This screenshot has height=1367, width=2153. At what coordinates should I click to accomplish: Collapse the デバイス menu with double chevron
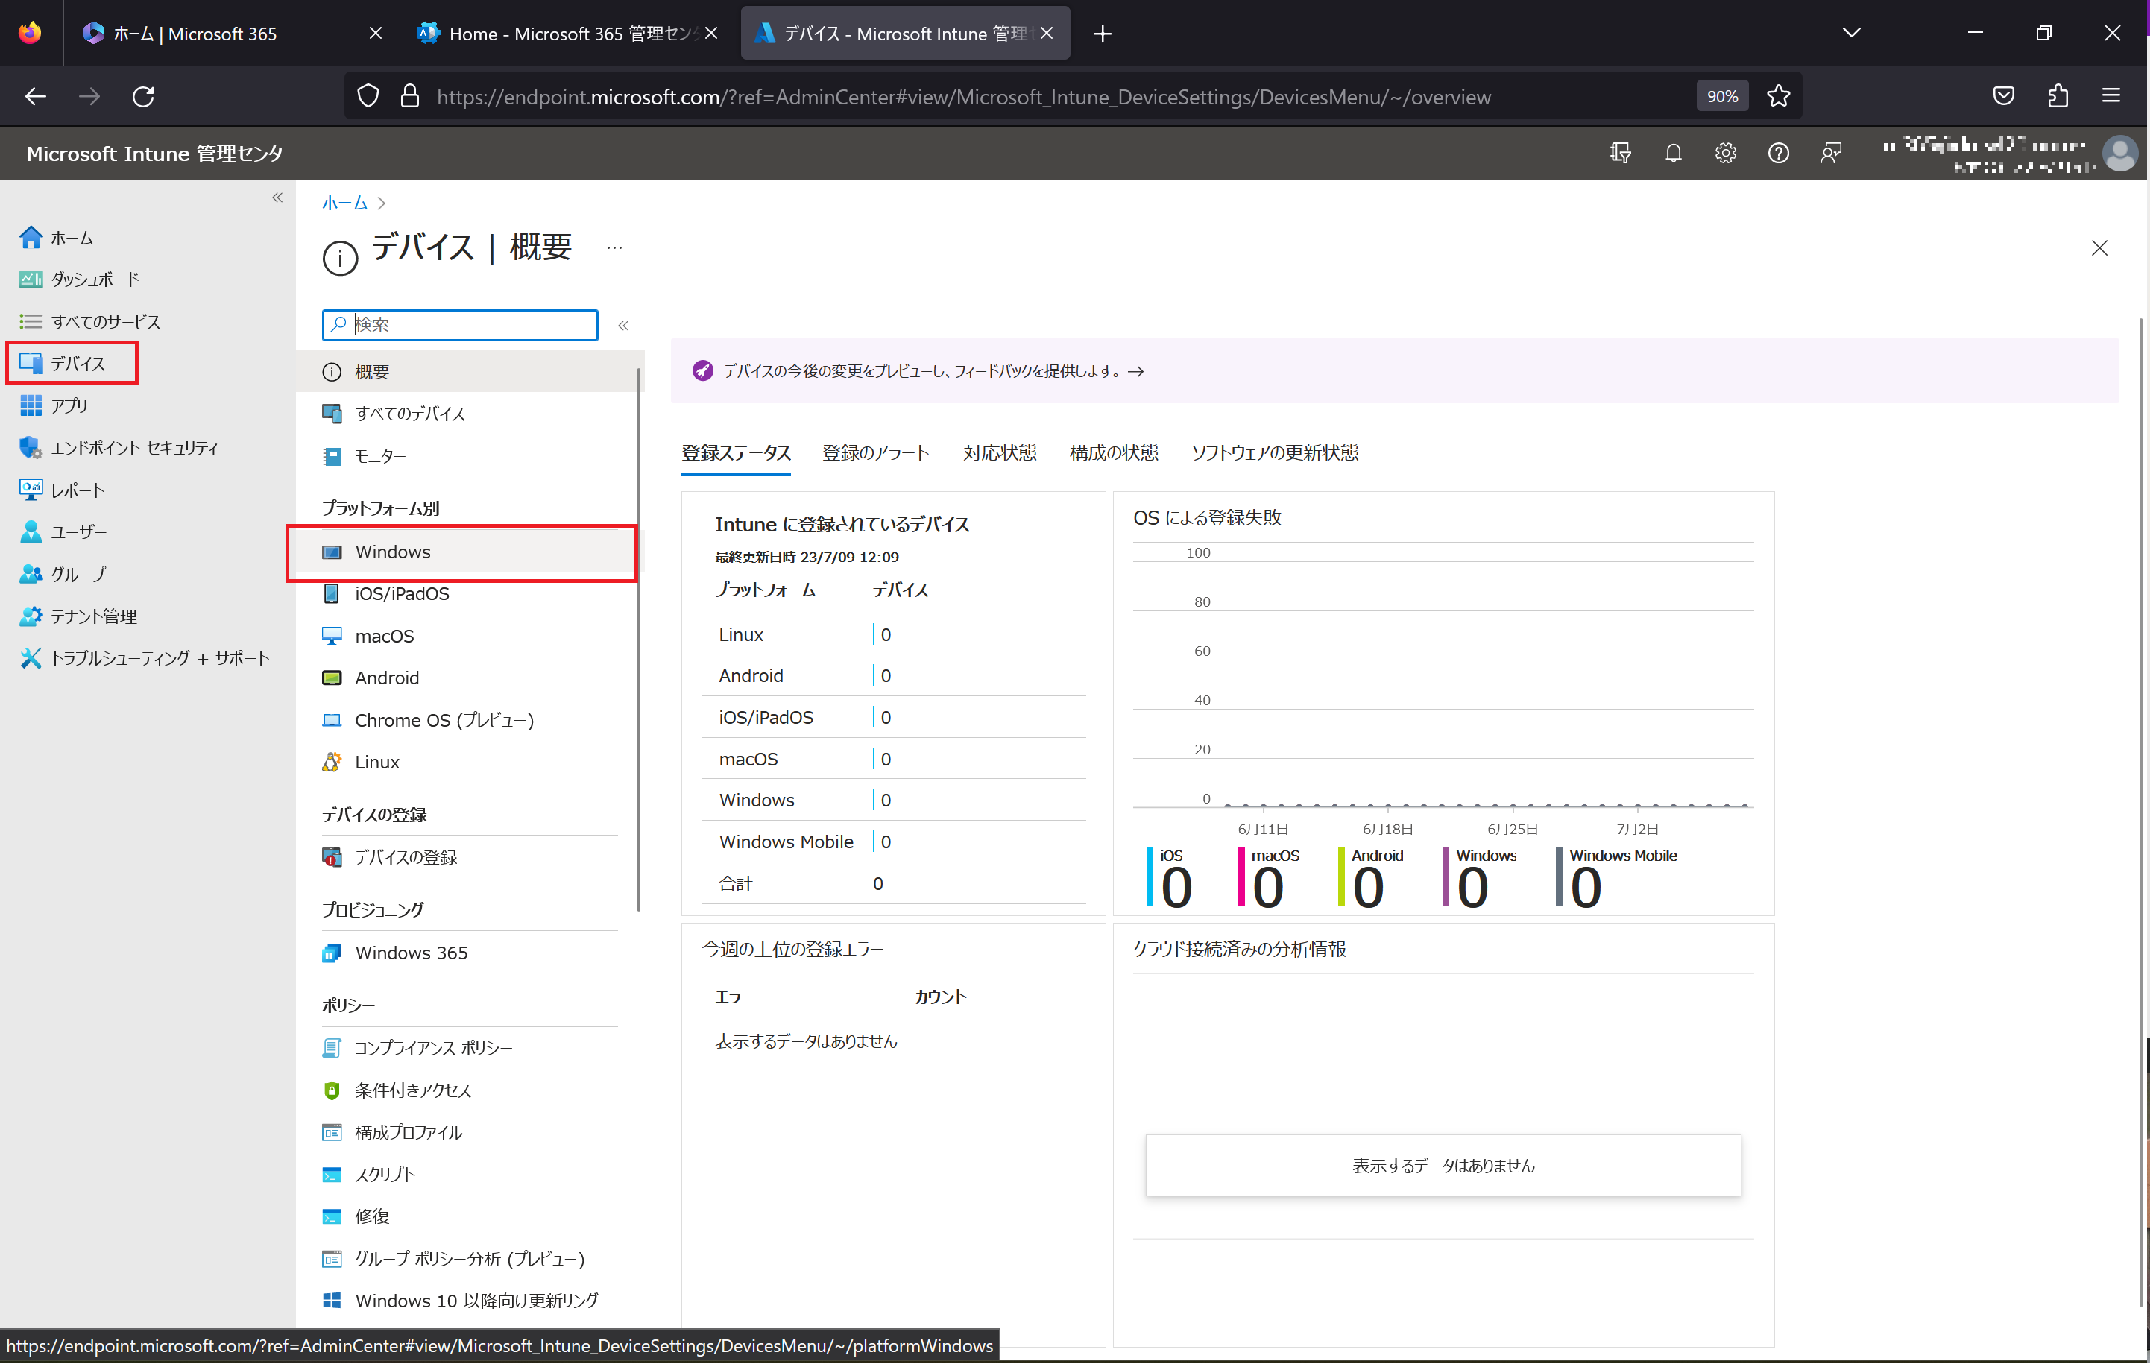[625, 326]
